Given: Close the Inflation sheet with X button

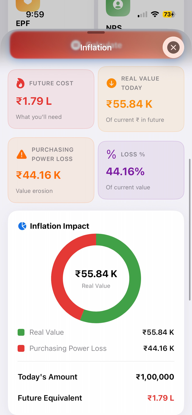Looking at the screenshot, I should pos(173,47).
